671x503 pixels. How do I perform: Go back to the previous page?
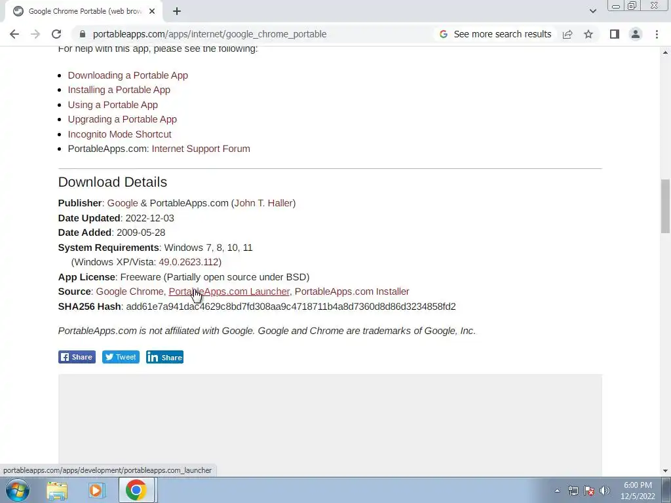[14, 34]
